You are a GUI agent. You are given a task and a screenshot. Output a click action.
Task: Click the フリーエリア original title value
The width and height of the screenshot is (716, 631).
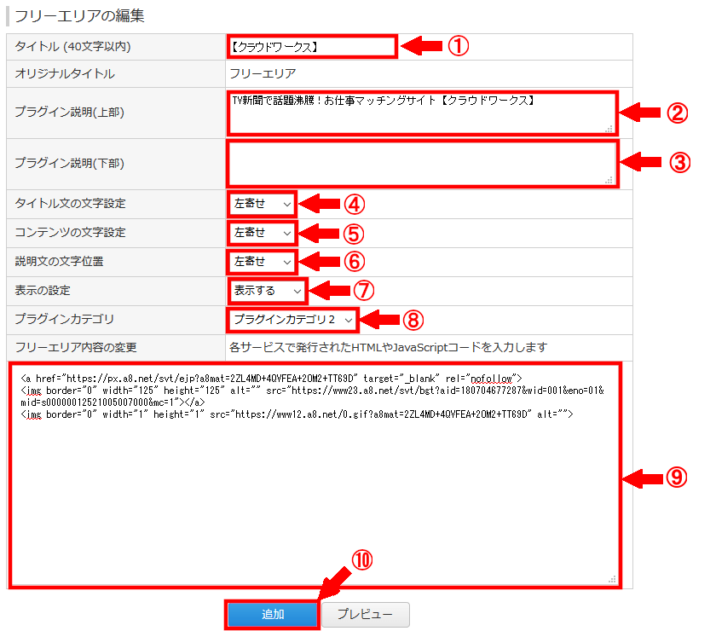tap(263, 73)
